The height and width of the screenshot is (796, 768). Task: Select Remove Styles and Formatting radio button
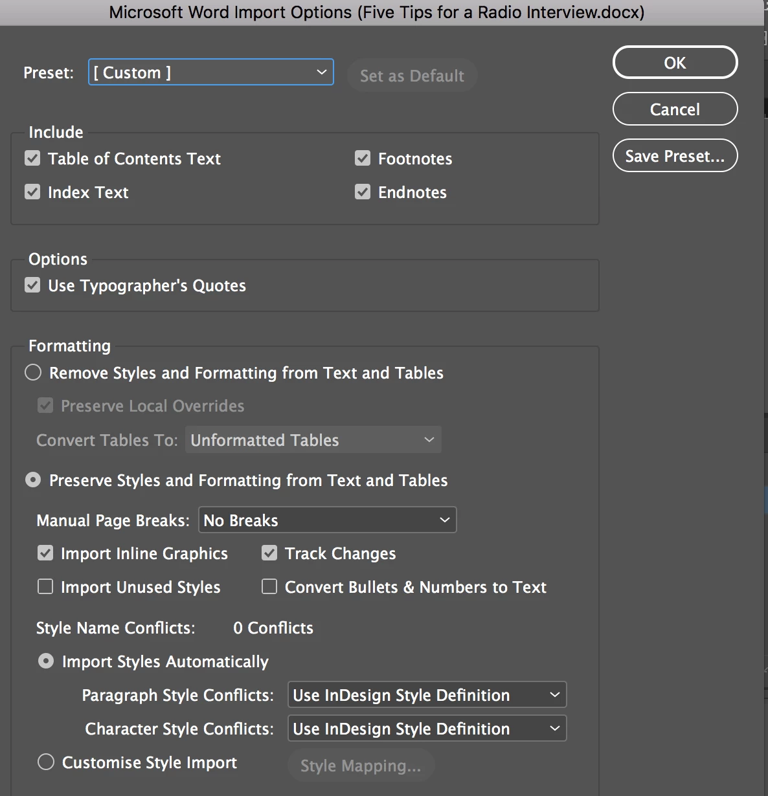point(33,373)
